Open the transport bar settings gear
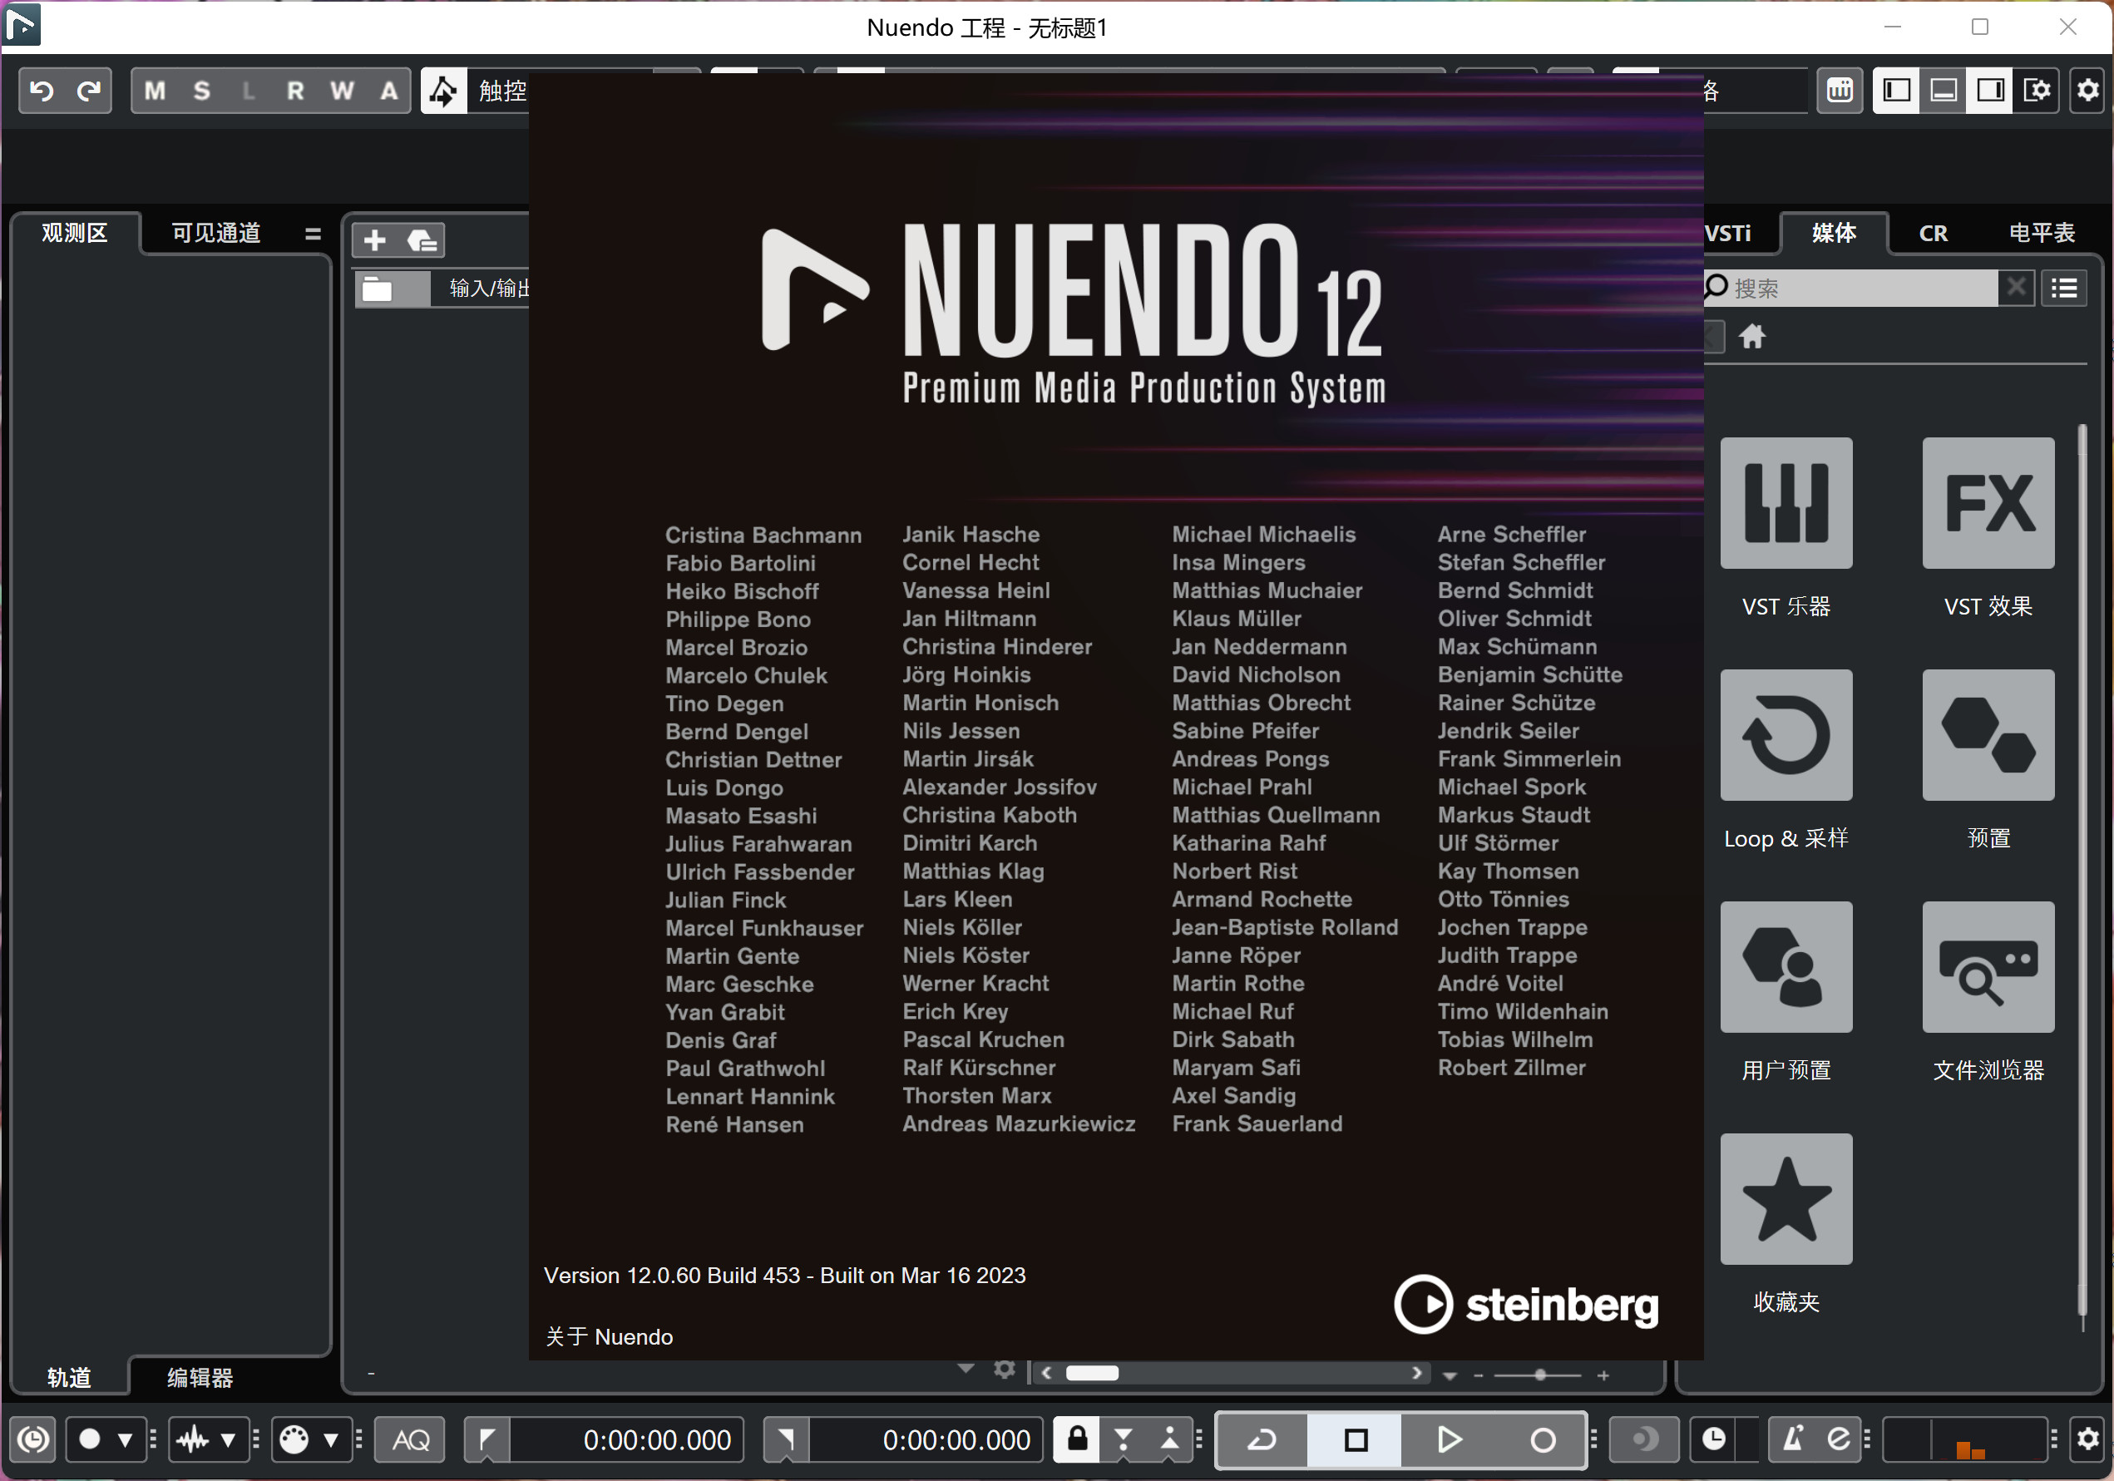 [2087, 1439]
